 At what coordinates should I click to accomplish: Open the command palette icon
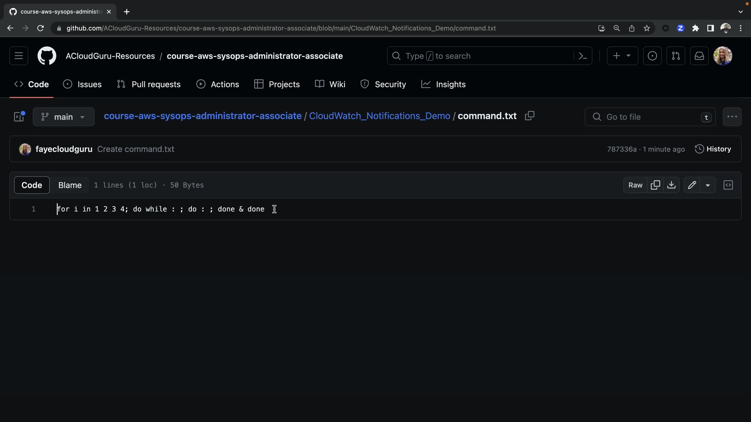583,56
